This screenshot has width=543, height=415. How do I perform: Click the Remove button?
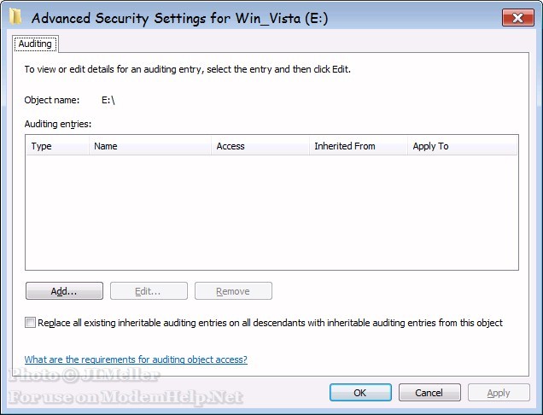point(233,291)
